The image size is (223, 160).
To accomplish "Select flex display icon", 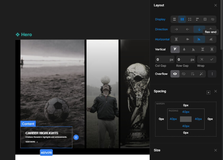I will tap(182, 19).
